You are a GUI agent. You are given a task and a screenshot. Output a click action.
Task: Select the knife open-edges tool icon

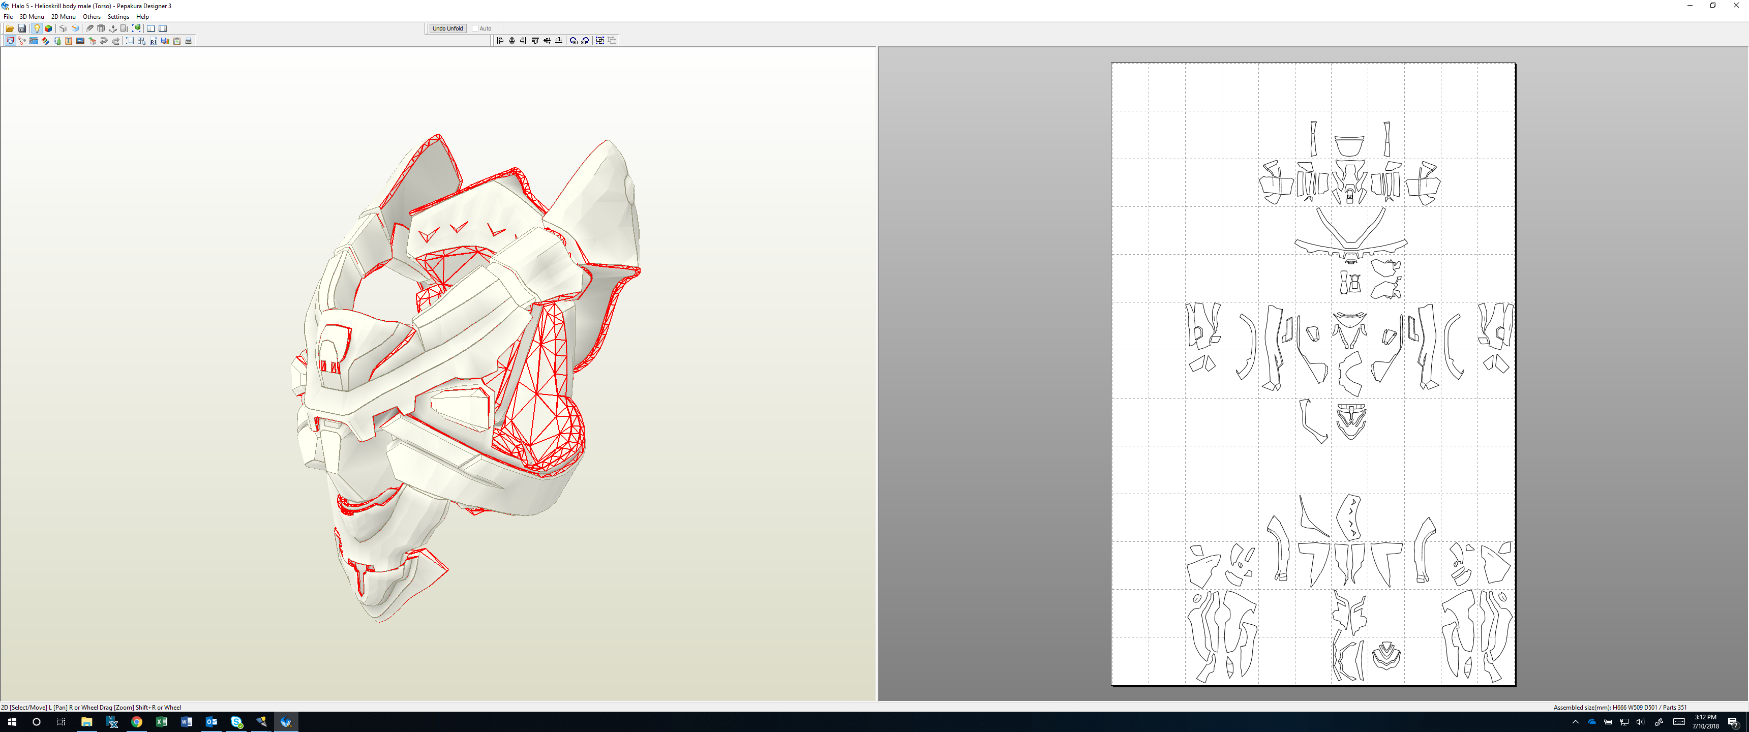[89, 28]
